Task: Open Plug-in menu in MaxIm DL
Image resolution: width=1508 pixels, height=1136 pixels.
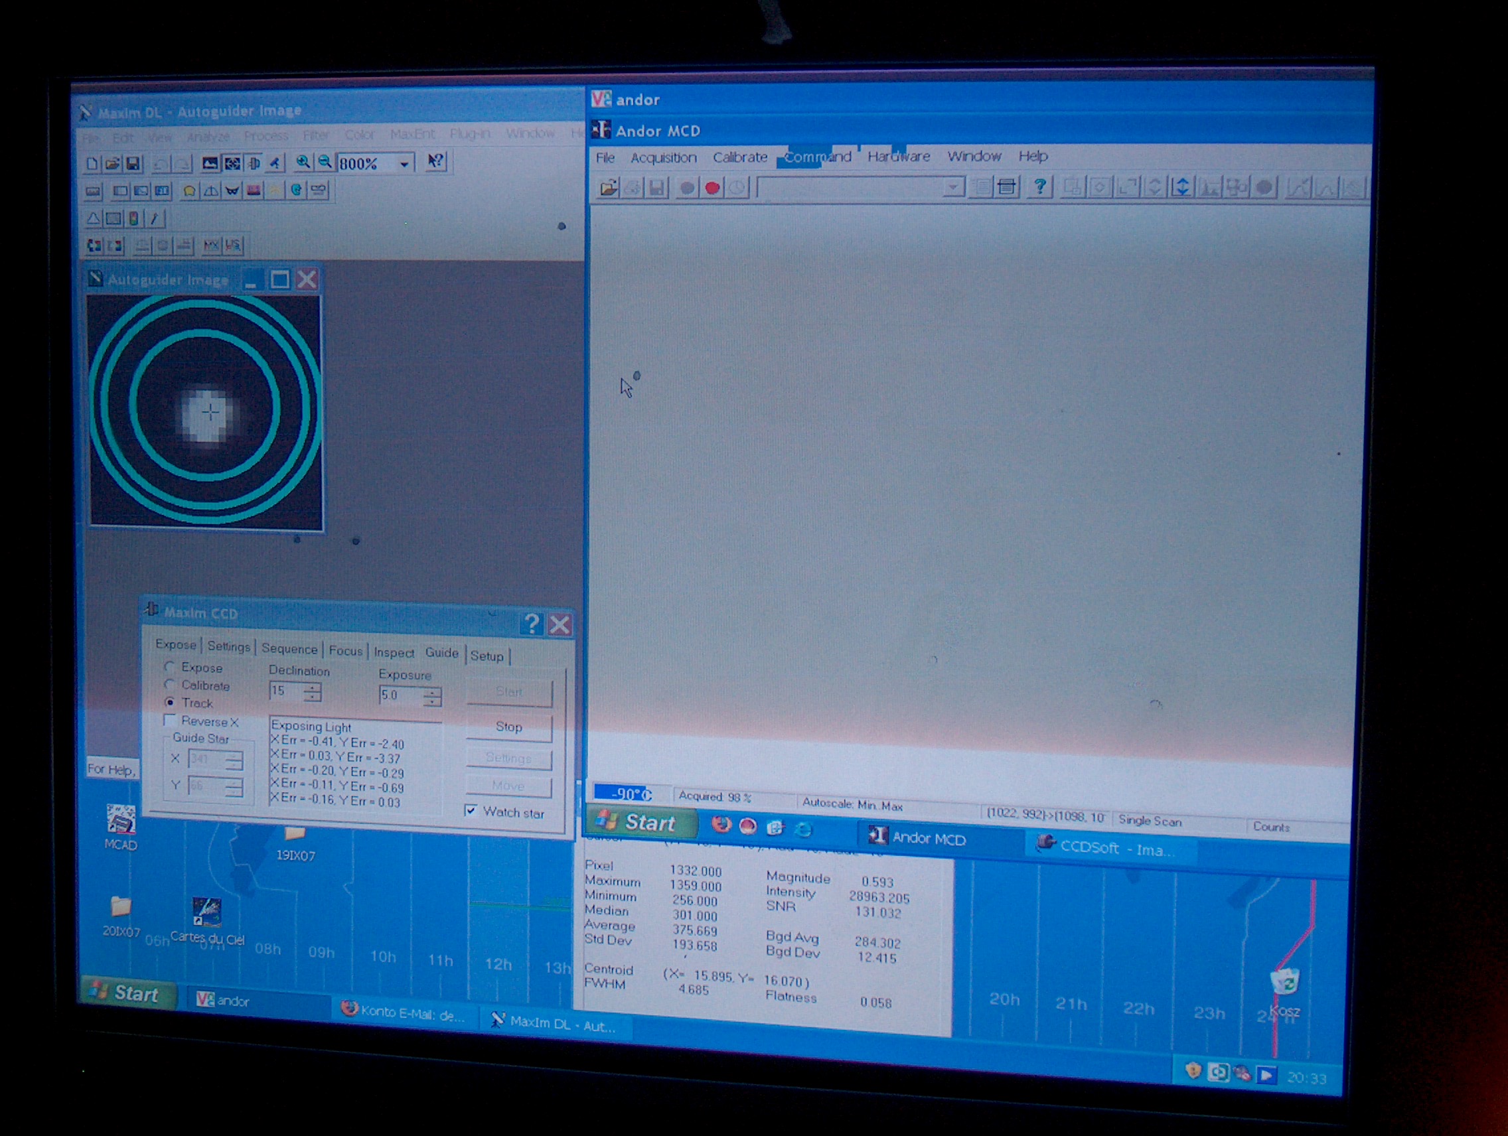Action: click(x=470, y=133)
